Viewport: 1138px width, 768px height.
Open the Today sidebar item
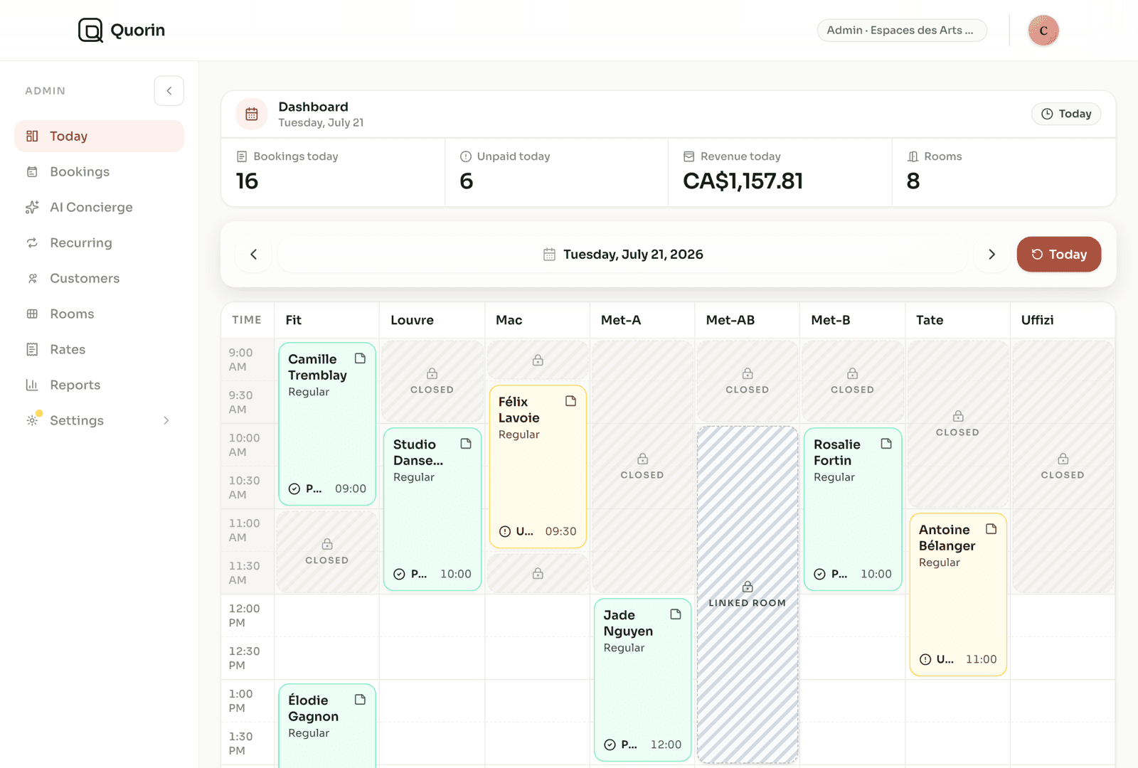tap(99, 136)
